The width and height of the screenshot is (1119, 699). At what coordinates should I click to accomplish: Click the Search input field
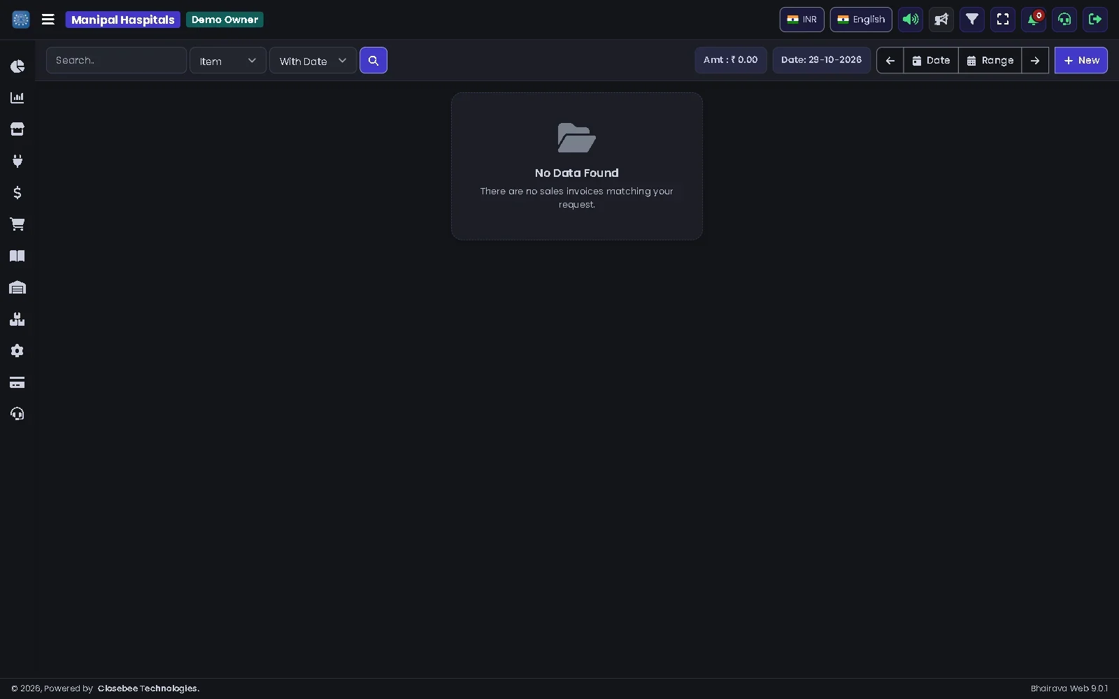pyautogui.click(x=116, y=60)
